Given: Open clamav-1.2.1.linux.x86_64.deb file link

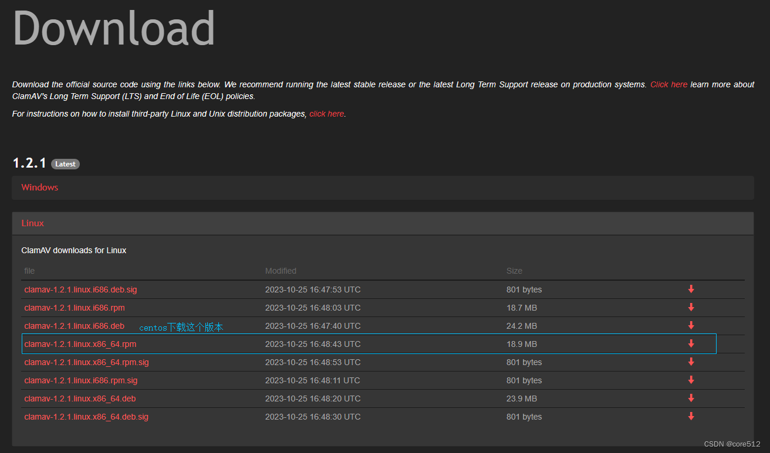Looking at the screenshot, I should [x=80, y=398].
